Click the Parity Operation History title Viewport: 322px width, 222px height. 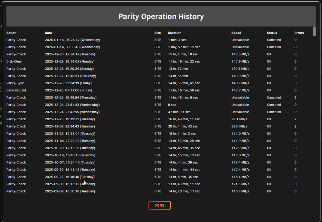point(161,16)
